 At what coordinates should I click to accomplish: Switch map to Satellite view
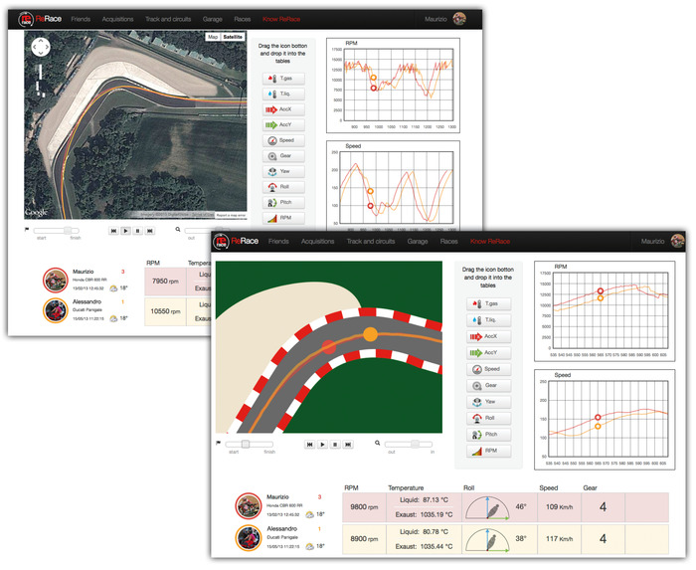pyautogui.click(x=233, y=37)
